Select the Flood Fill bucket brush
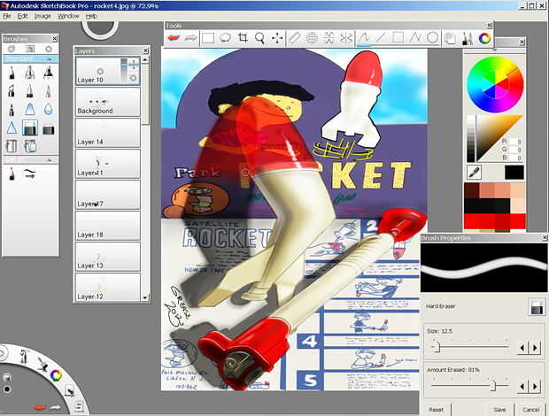This screenshot has height=416, width=549. pyautogui.click(x=12, y=145)
